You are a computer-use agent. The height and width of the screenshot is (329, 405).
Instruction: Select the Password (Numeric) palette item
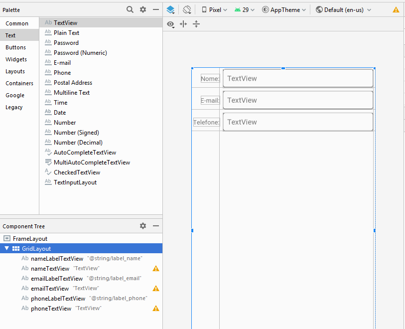pyautogui.click(x=80, y=52)
